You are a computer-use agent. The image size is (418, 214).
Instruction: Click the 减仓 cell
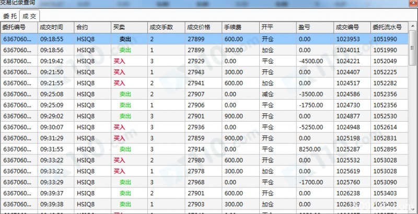click(268, 94)
